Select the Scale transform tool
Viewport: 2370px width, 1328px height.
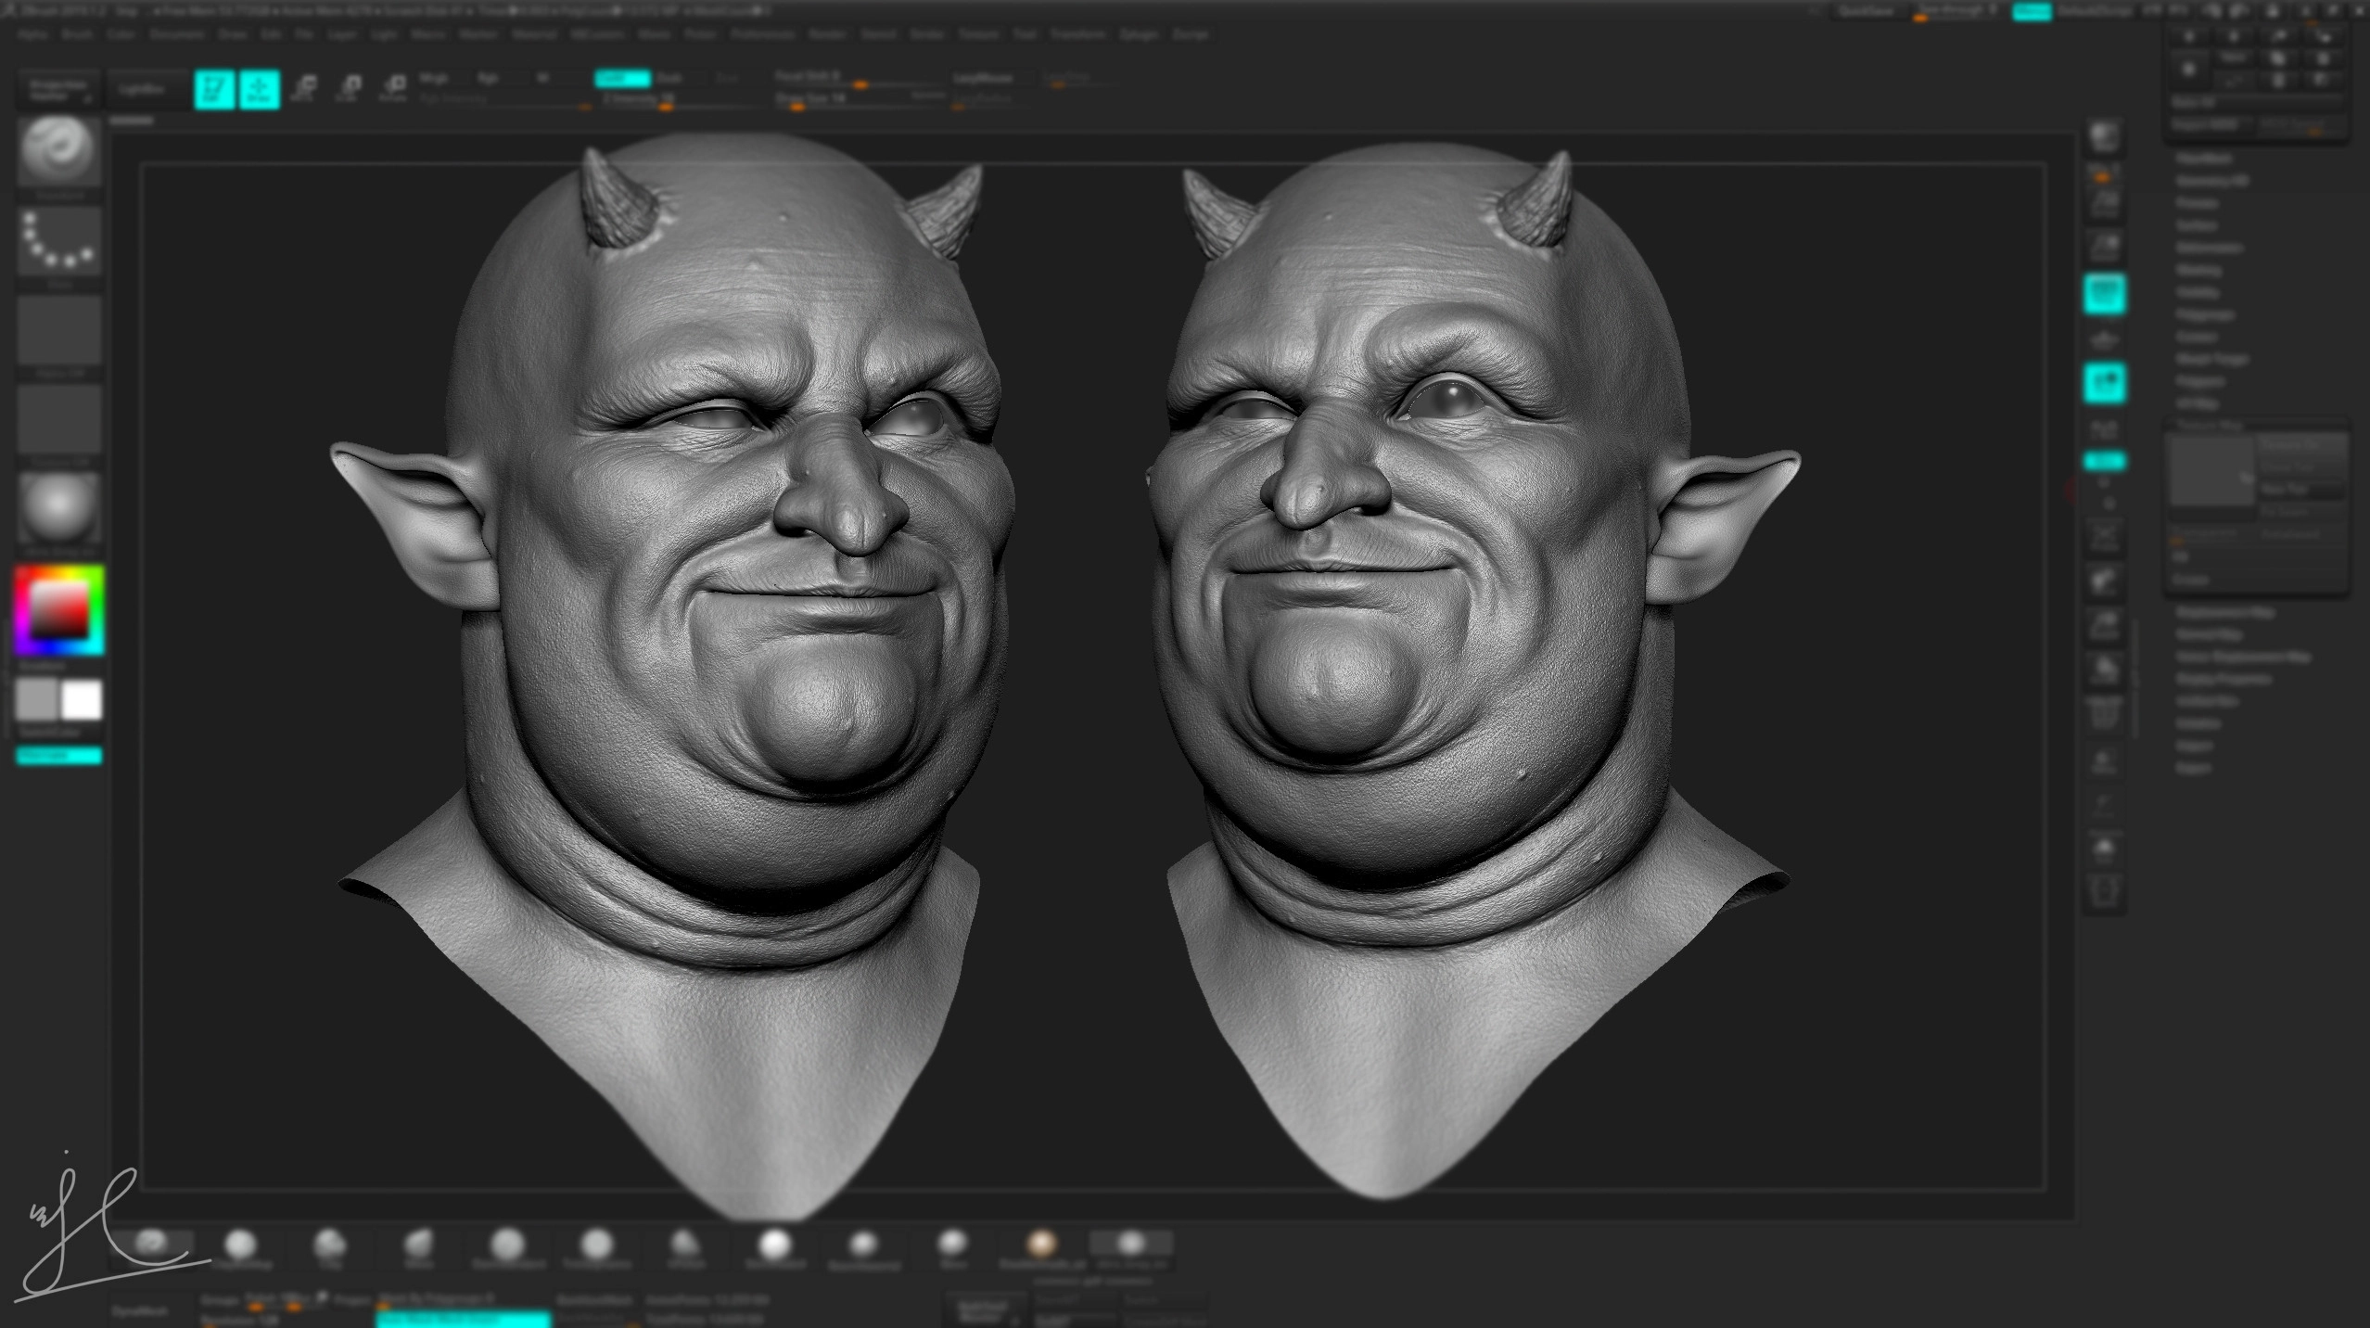[349, 87]
